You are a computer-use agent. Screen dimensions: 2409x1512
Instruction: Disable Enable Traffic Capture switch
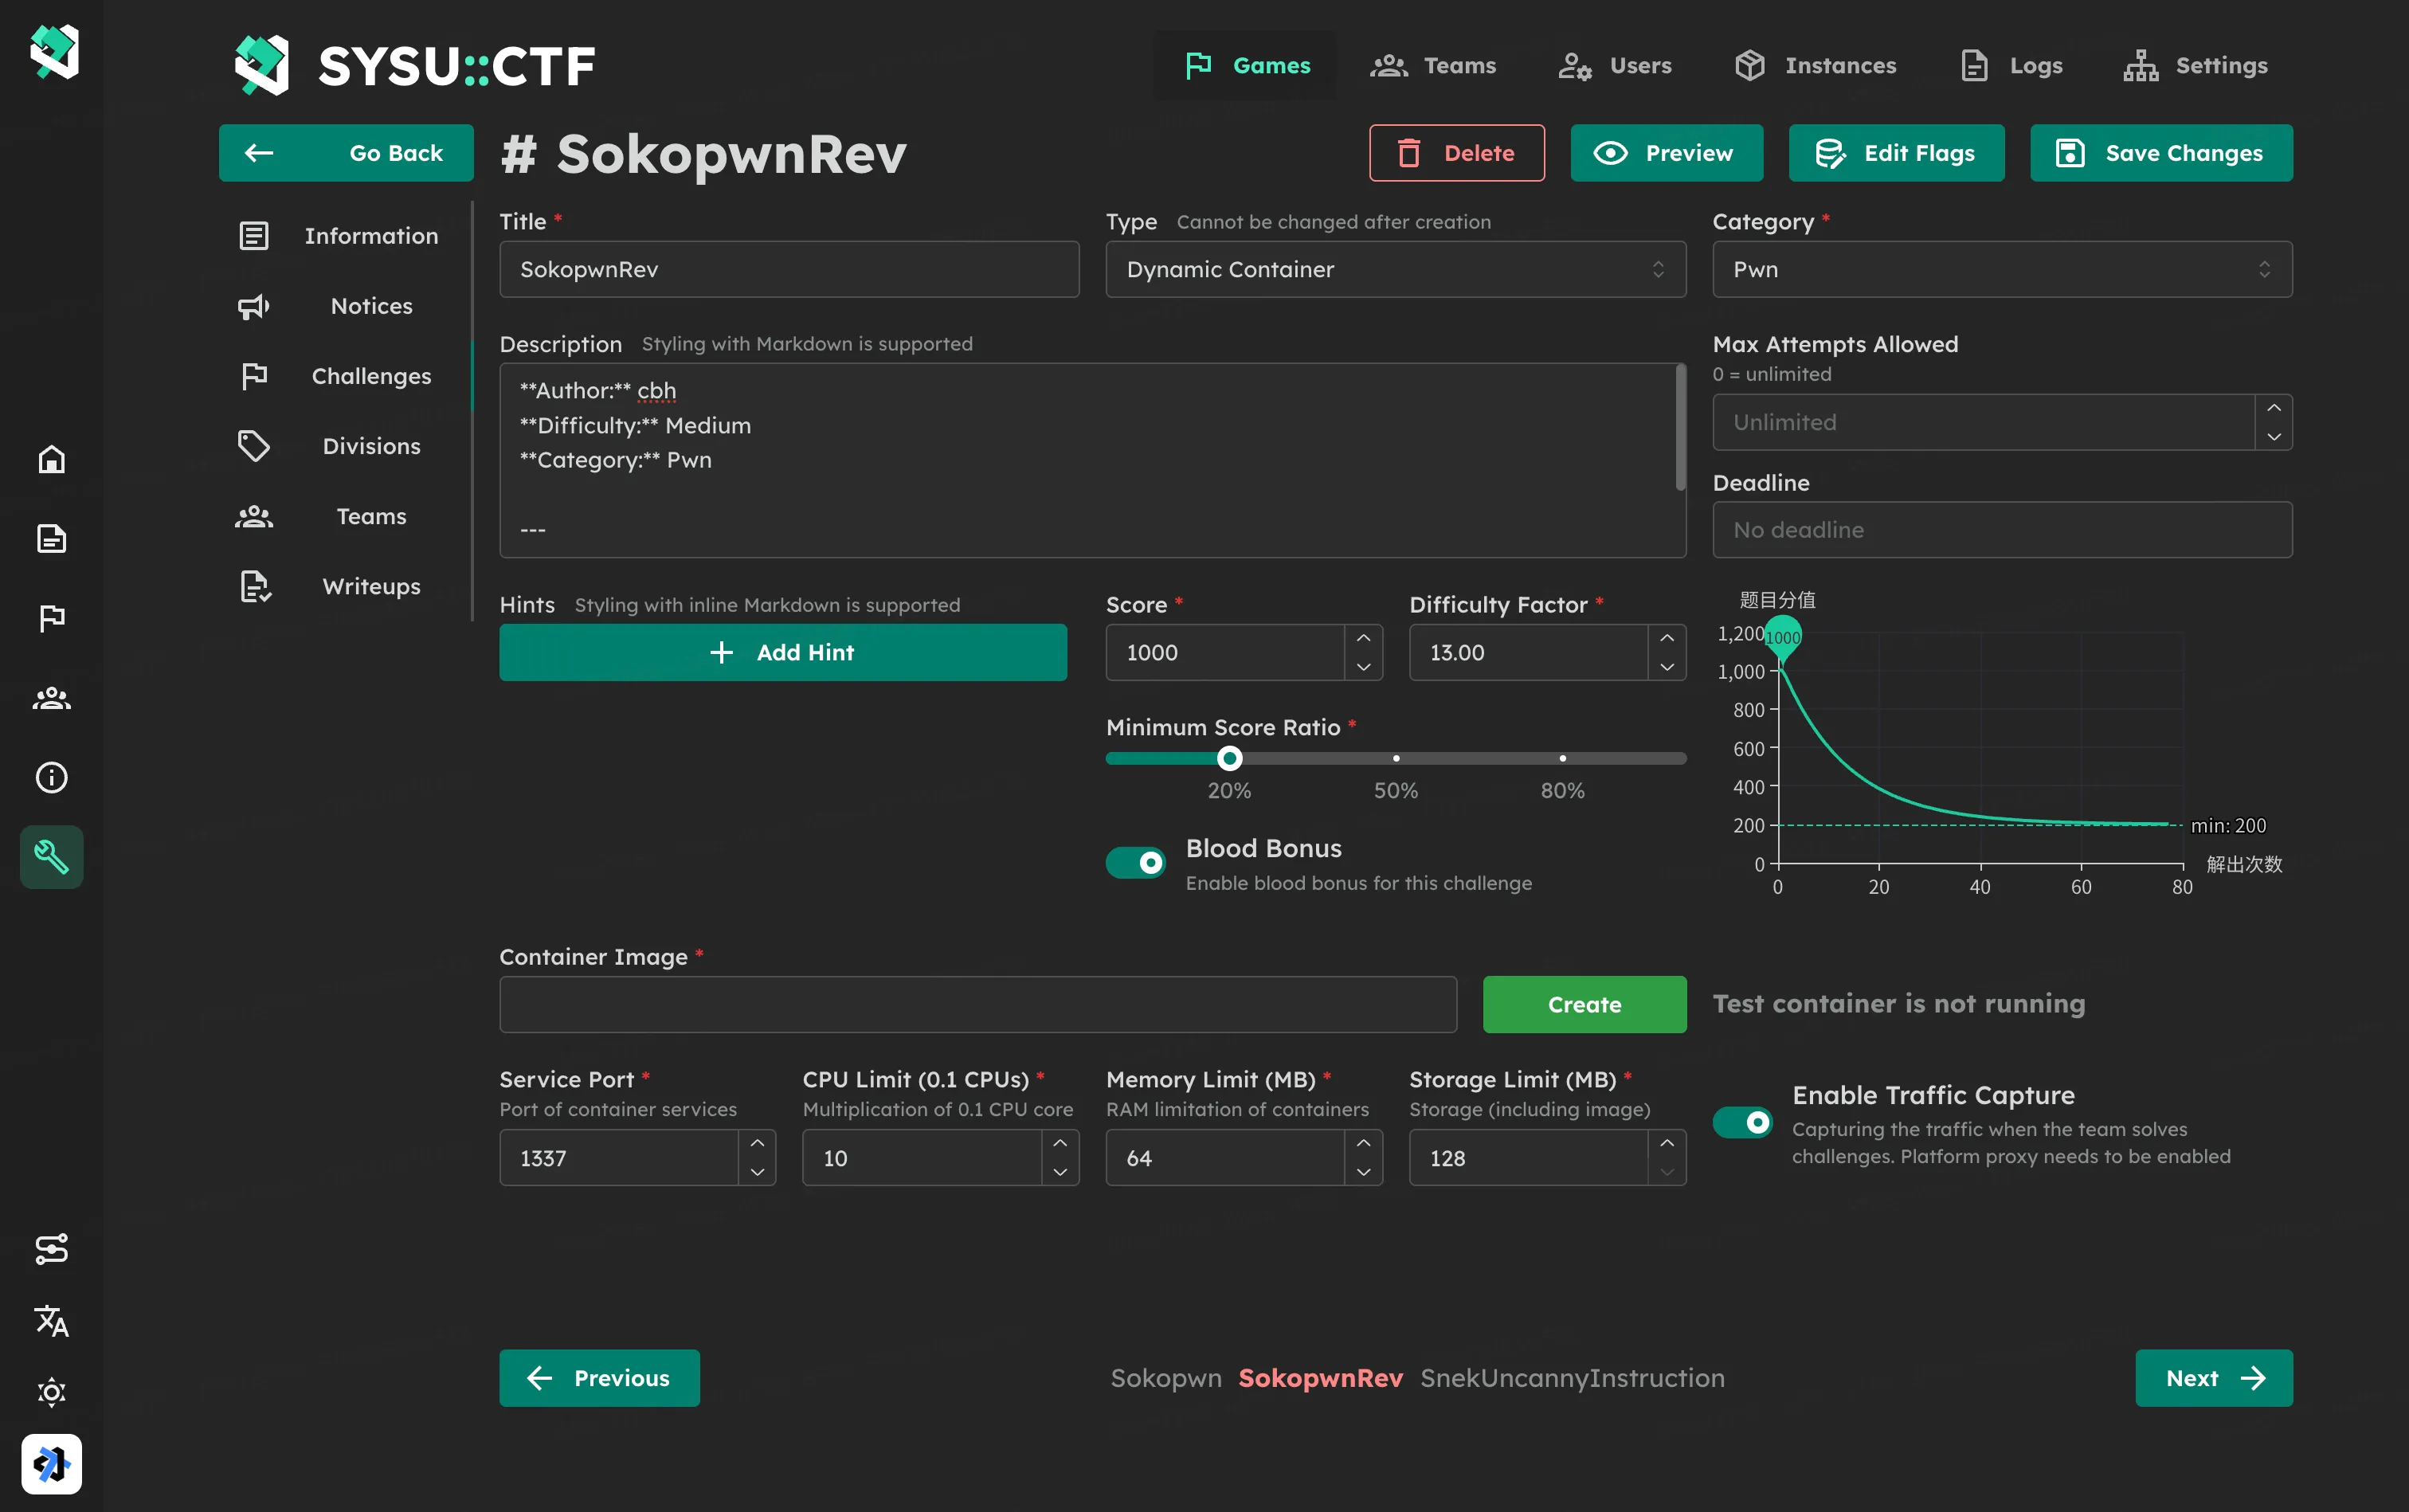[x=1742, y=1123]
